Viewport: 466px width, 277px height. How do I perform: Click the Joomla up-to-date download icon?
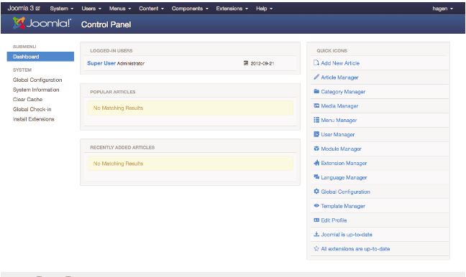(x=316, y=234)
